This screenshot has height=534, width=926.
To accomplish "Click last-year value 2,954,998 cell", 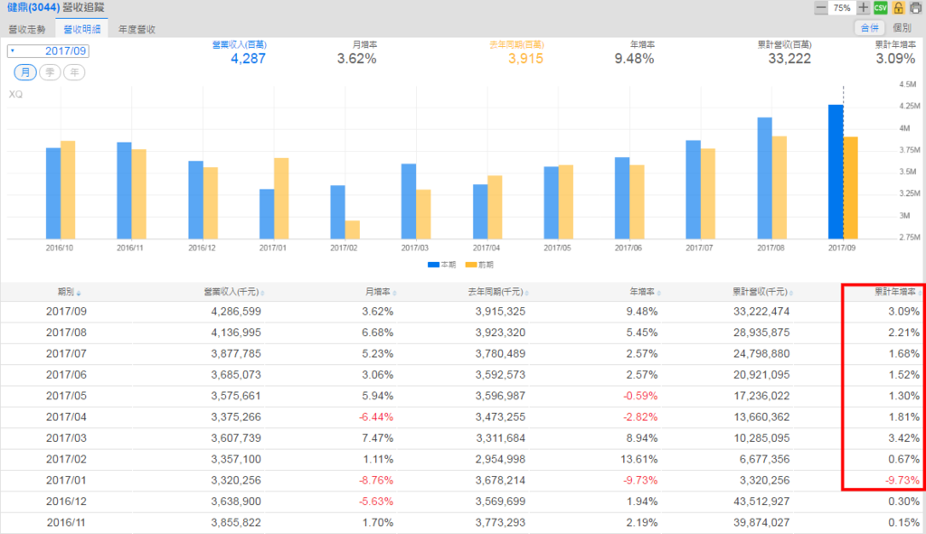I will point(500,459).
